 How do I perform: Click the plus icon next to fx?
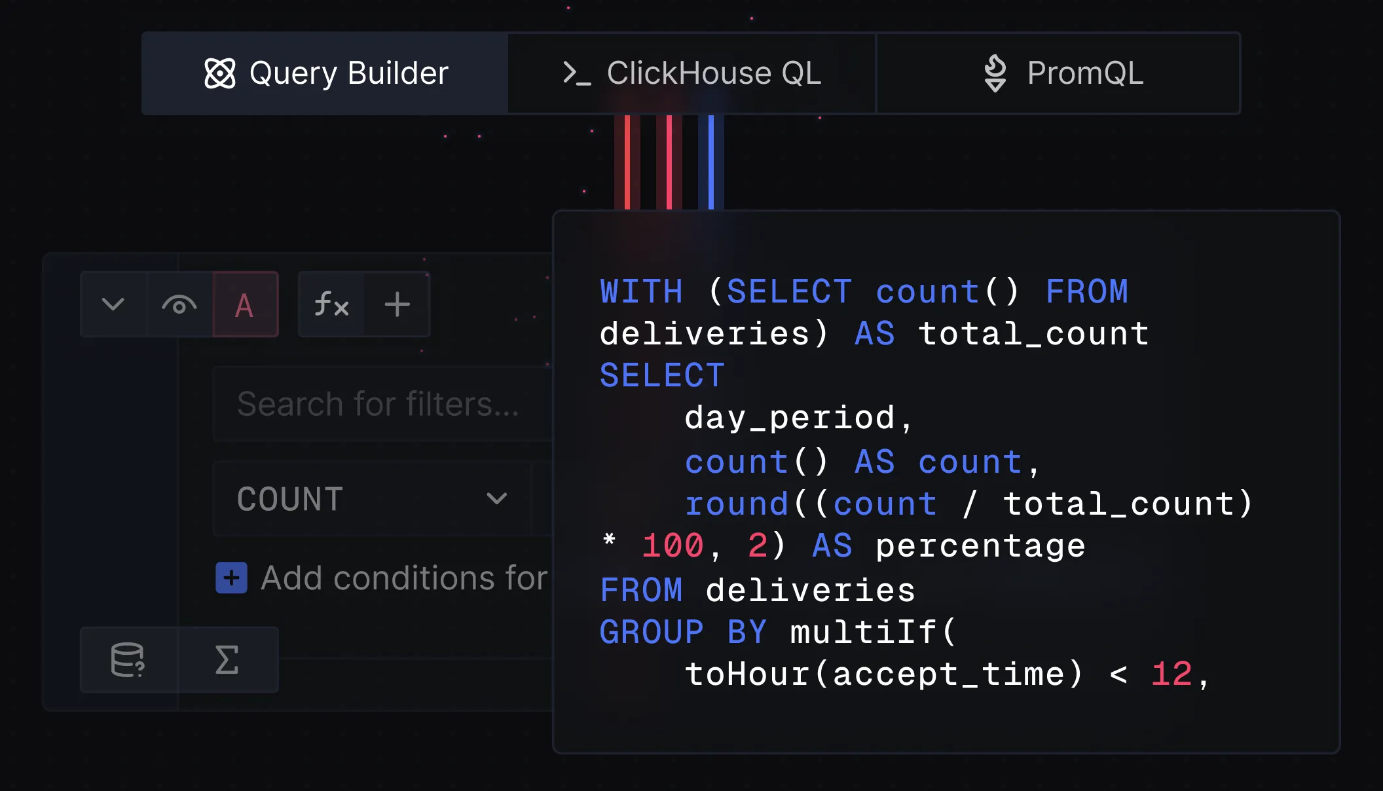click(397, 304)
